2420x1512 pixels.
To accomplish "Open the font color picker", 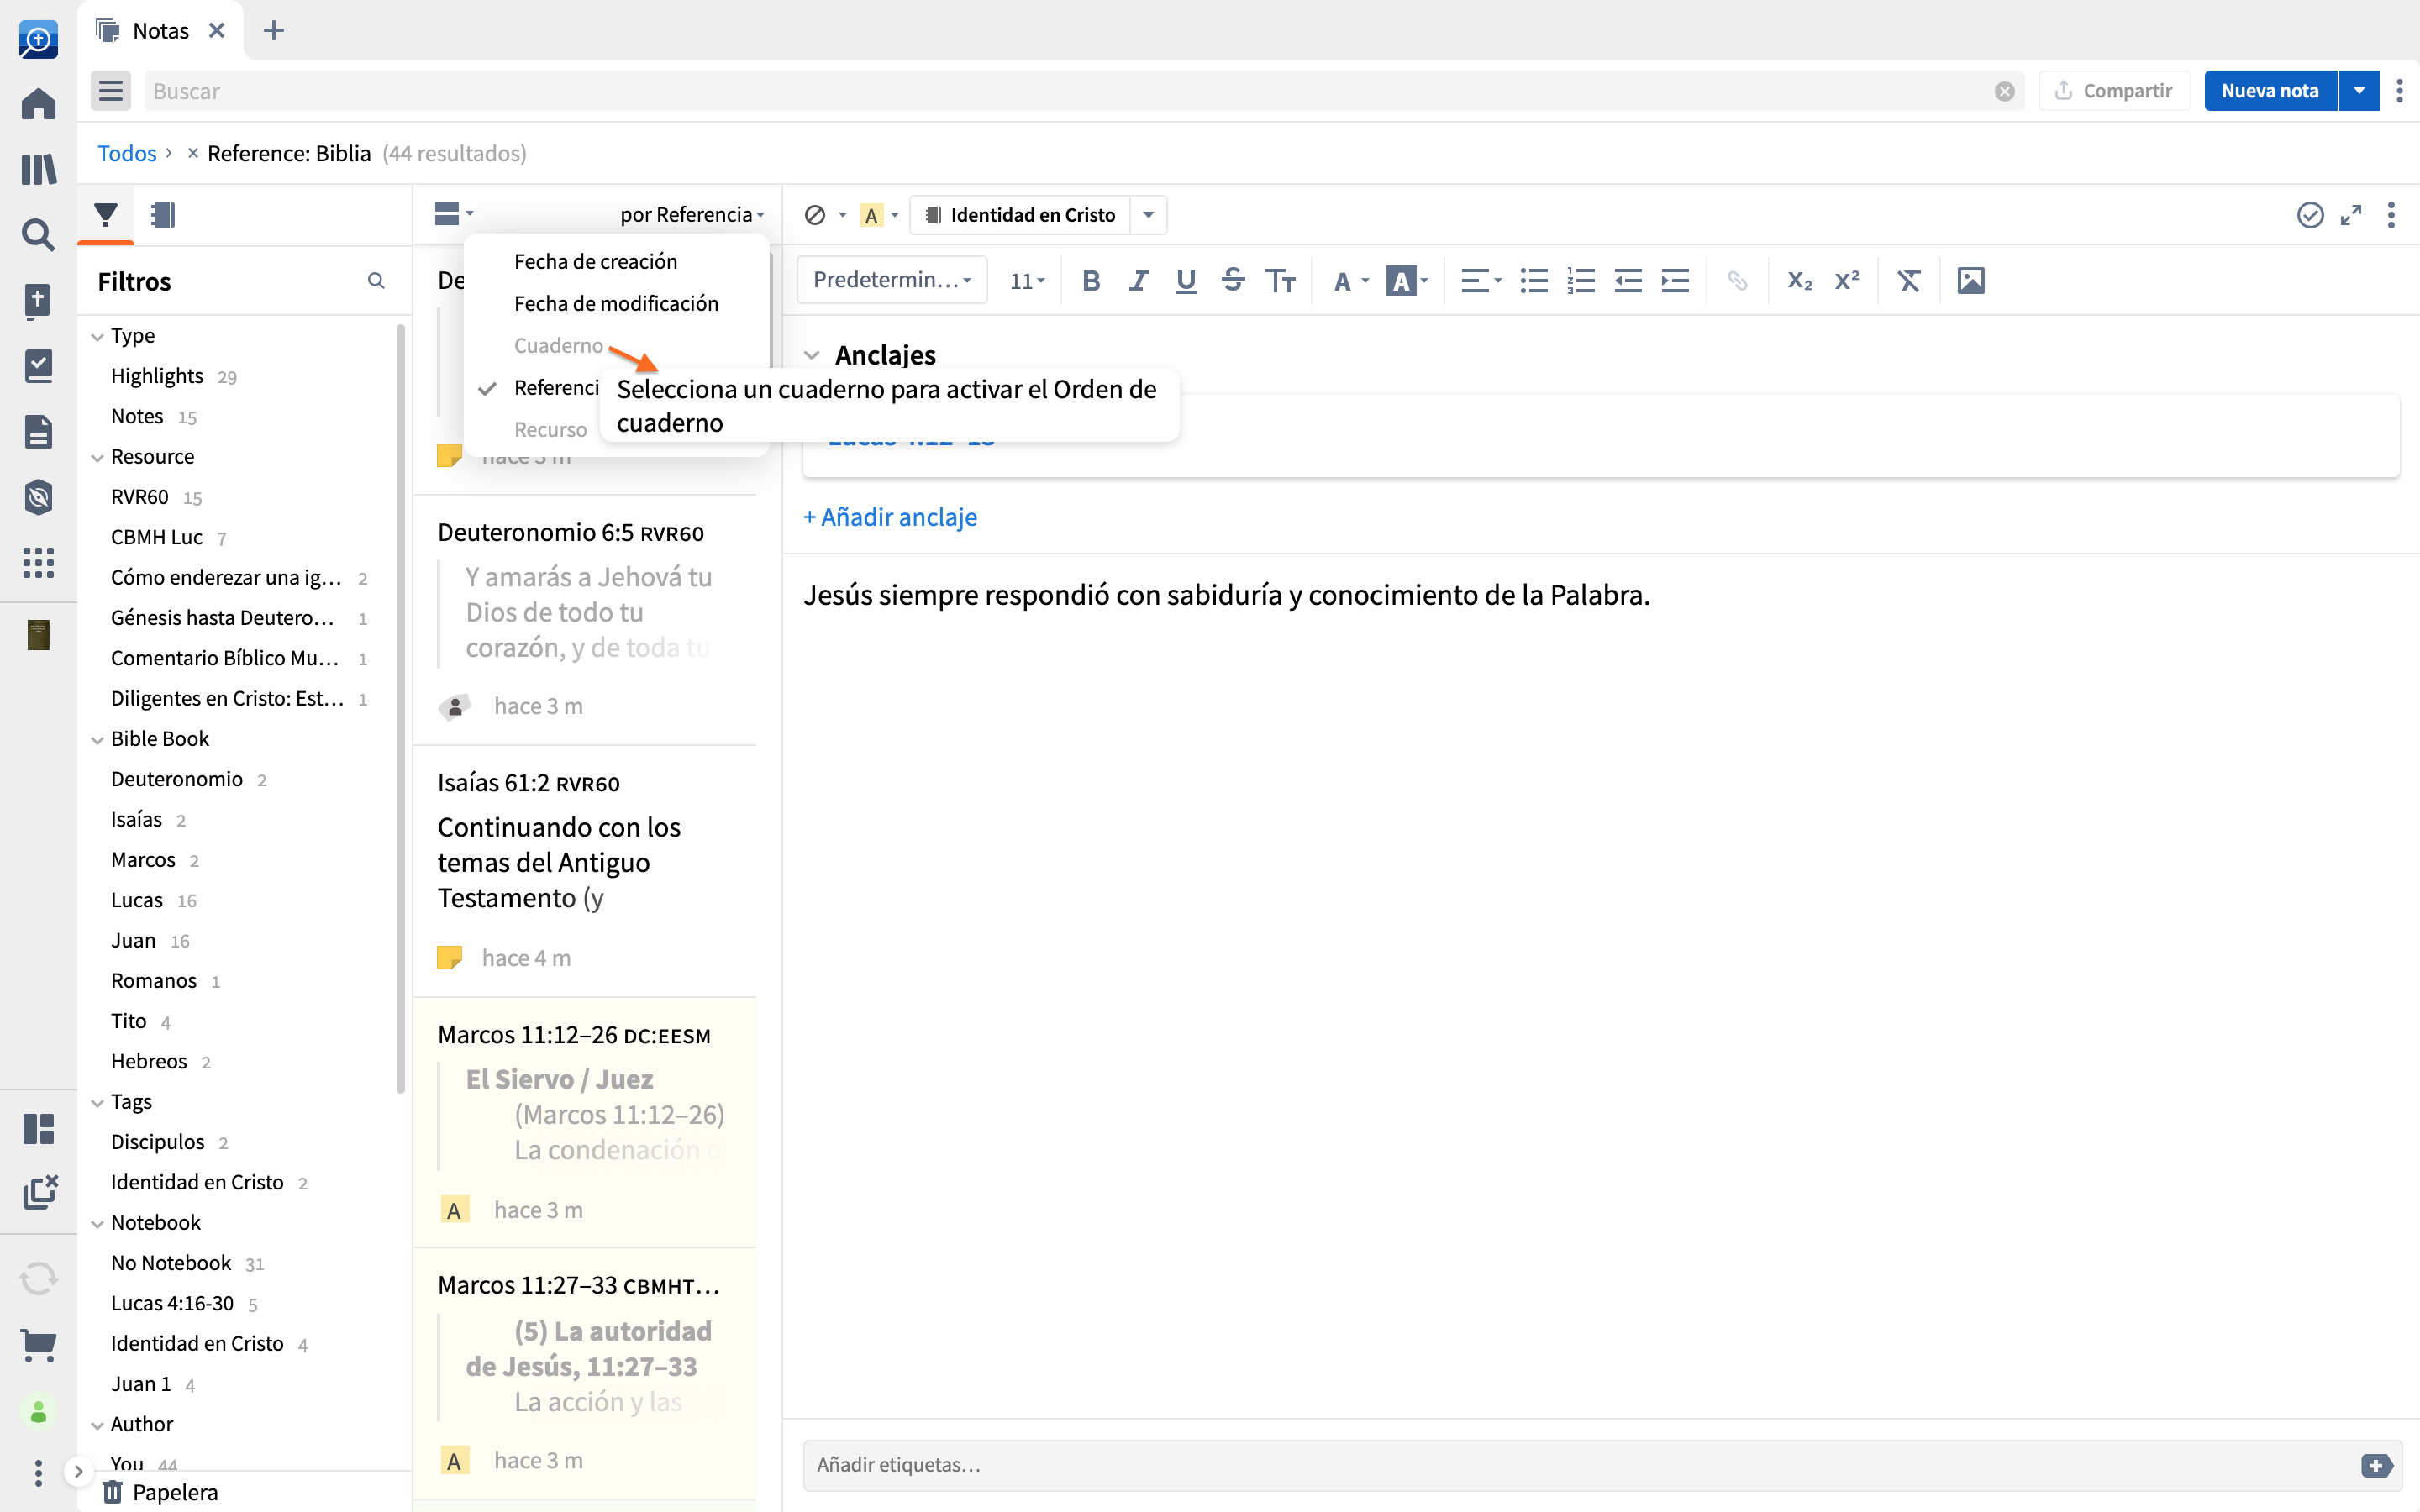I will coord(1350,281).
